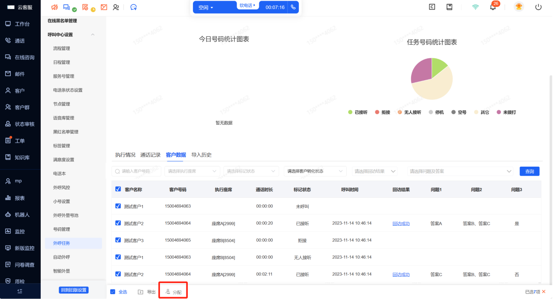Click the power logout icon
This screenshot has width=555, height=299.
[539, 7]
